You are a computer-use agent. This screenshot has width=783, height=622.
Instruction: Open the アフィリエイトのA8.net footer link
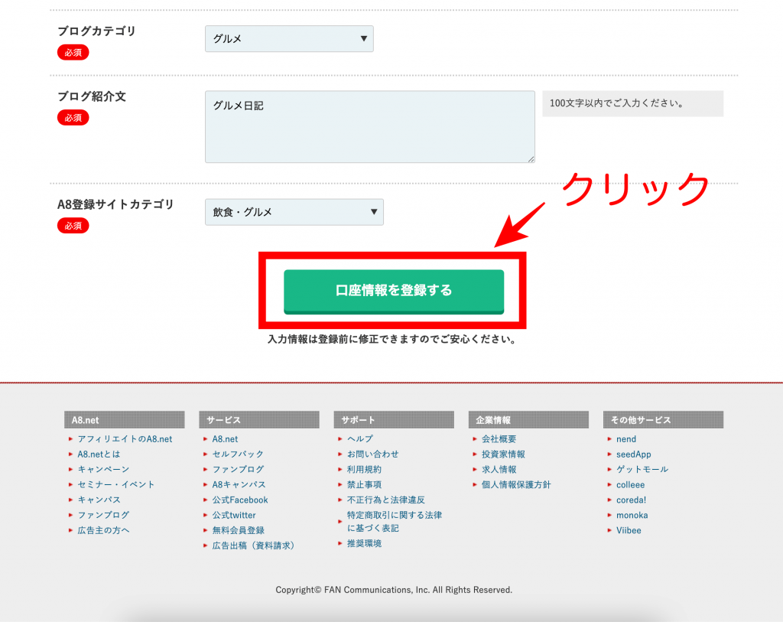click(x=125, y=439)
